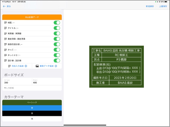
Task: Click 帯筋 D10@100 line on board
Action: [x=118, y=72]
